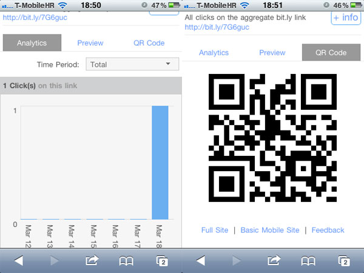Switch to QR Code tab on left screen
The image size is (364, 273).
point(149,43)
